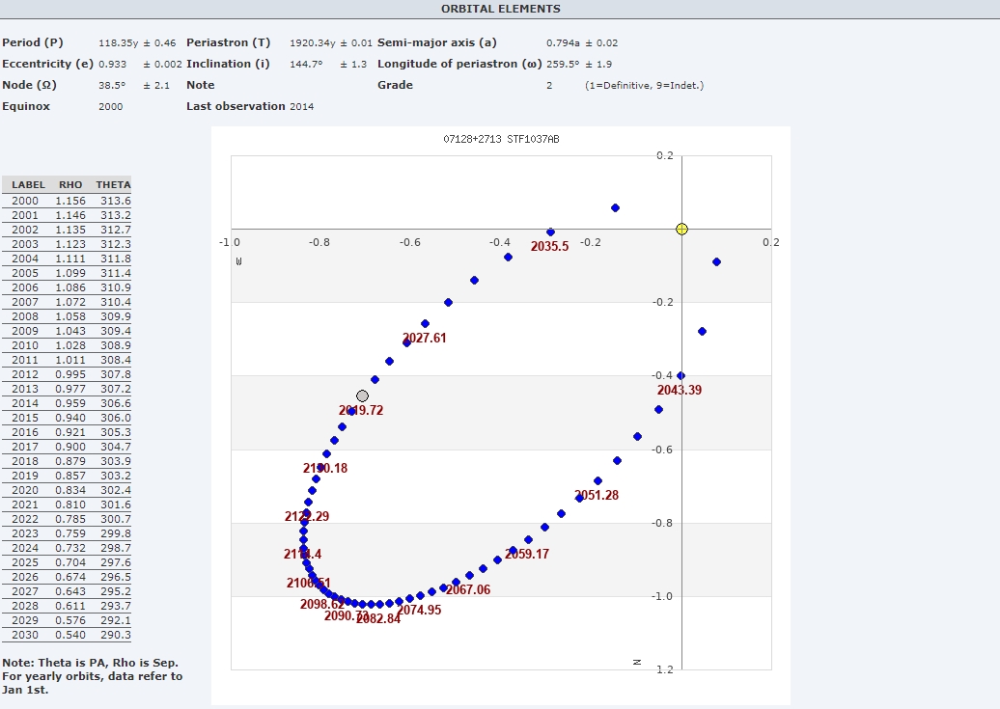Click the Grade value 2
This screenshot has width=1000, height=709.
pos(549,86)
